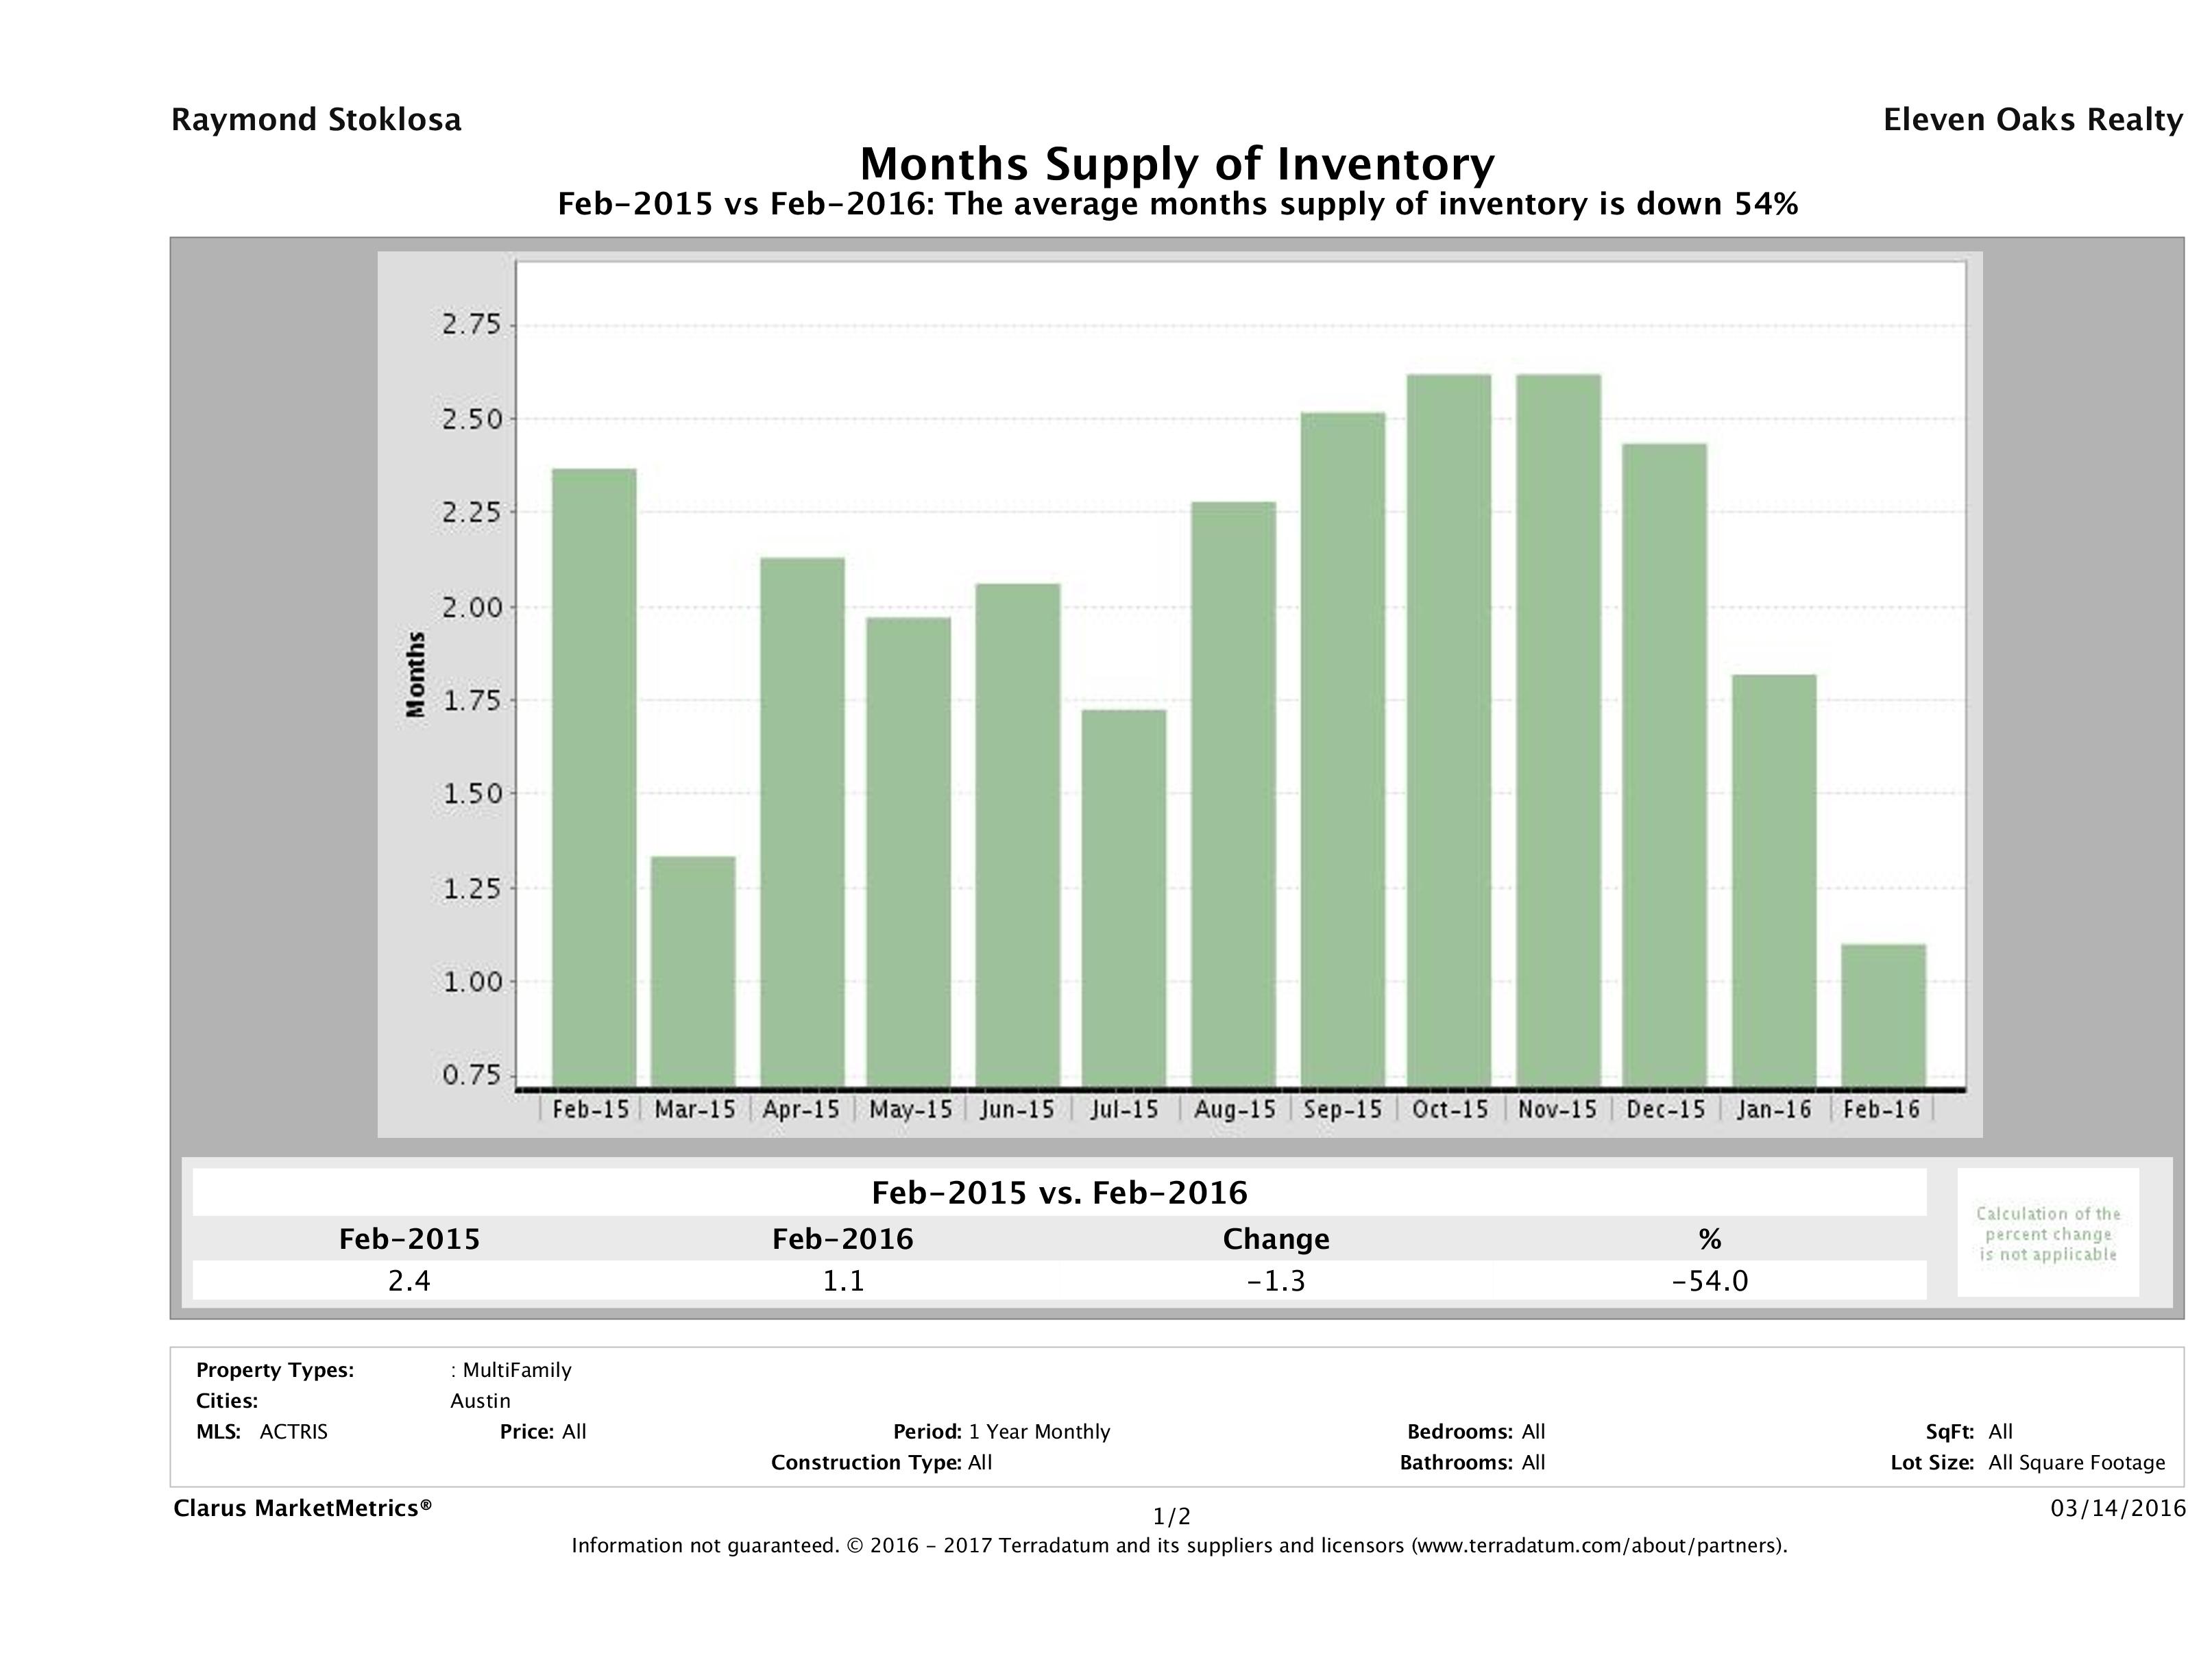Image resolution: width=2212 pixels, height=1677 pixels.
Task: Click the Months Supply of Inventory title
Action: pos(1177,164)
